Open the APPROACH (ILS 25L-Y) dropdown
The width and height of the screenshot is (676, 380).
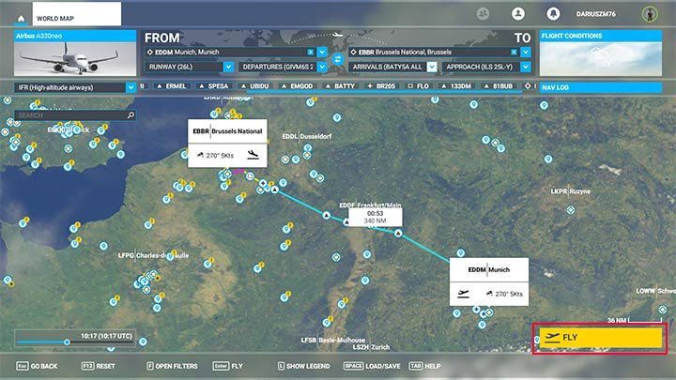coord(526,67)
